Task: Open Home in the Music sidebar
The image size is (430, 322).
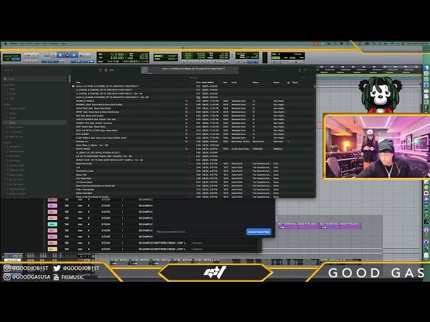Action: tap(12, 89)
